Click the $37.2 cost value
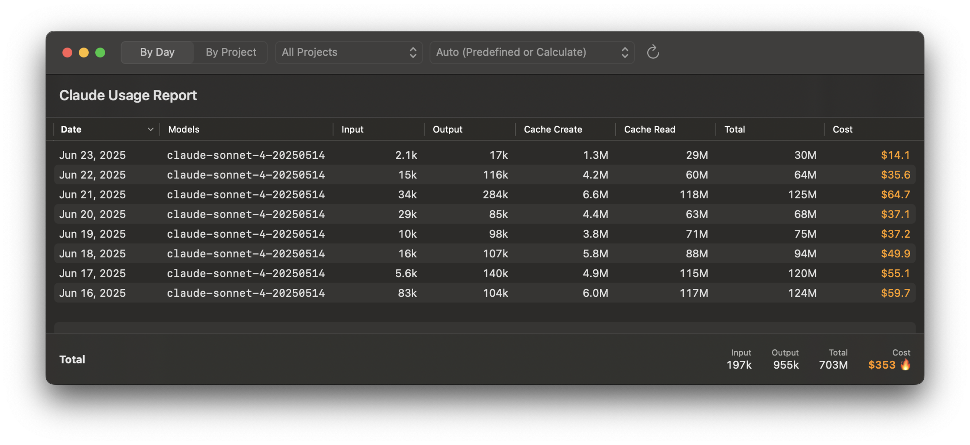970x445 pixels. [895, 233]
